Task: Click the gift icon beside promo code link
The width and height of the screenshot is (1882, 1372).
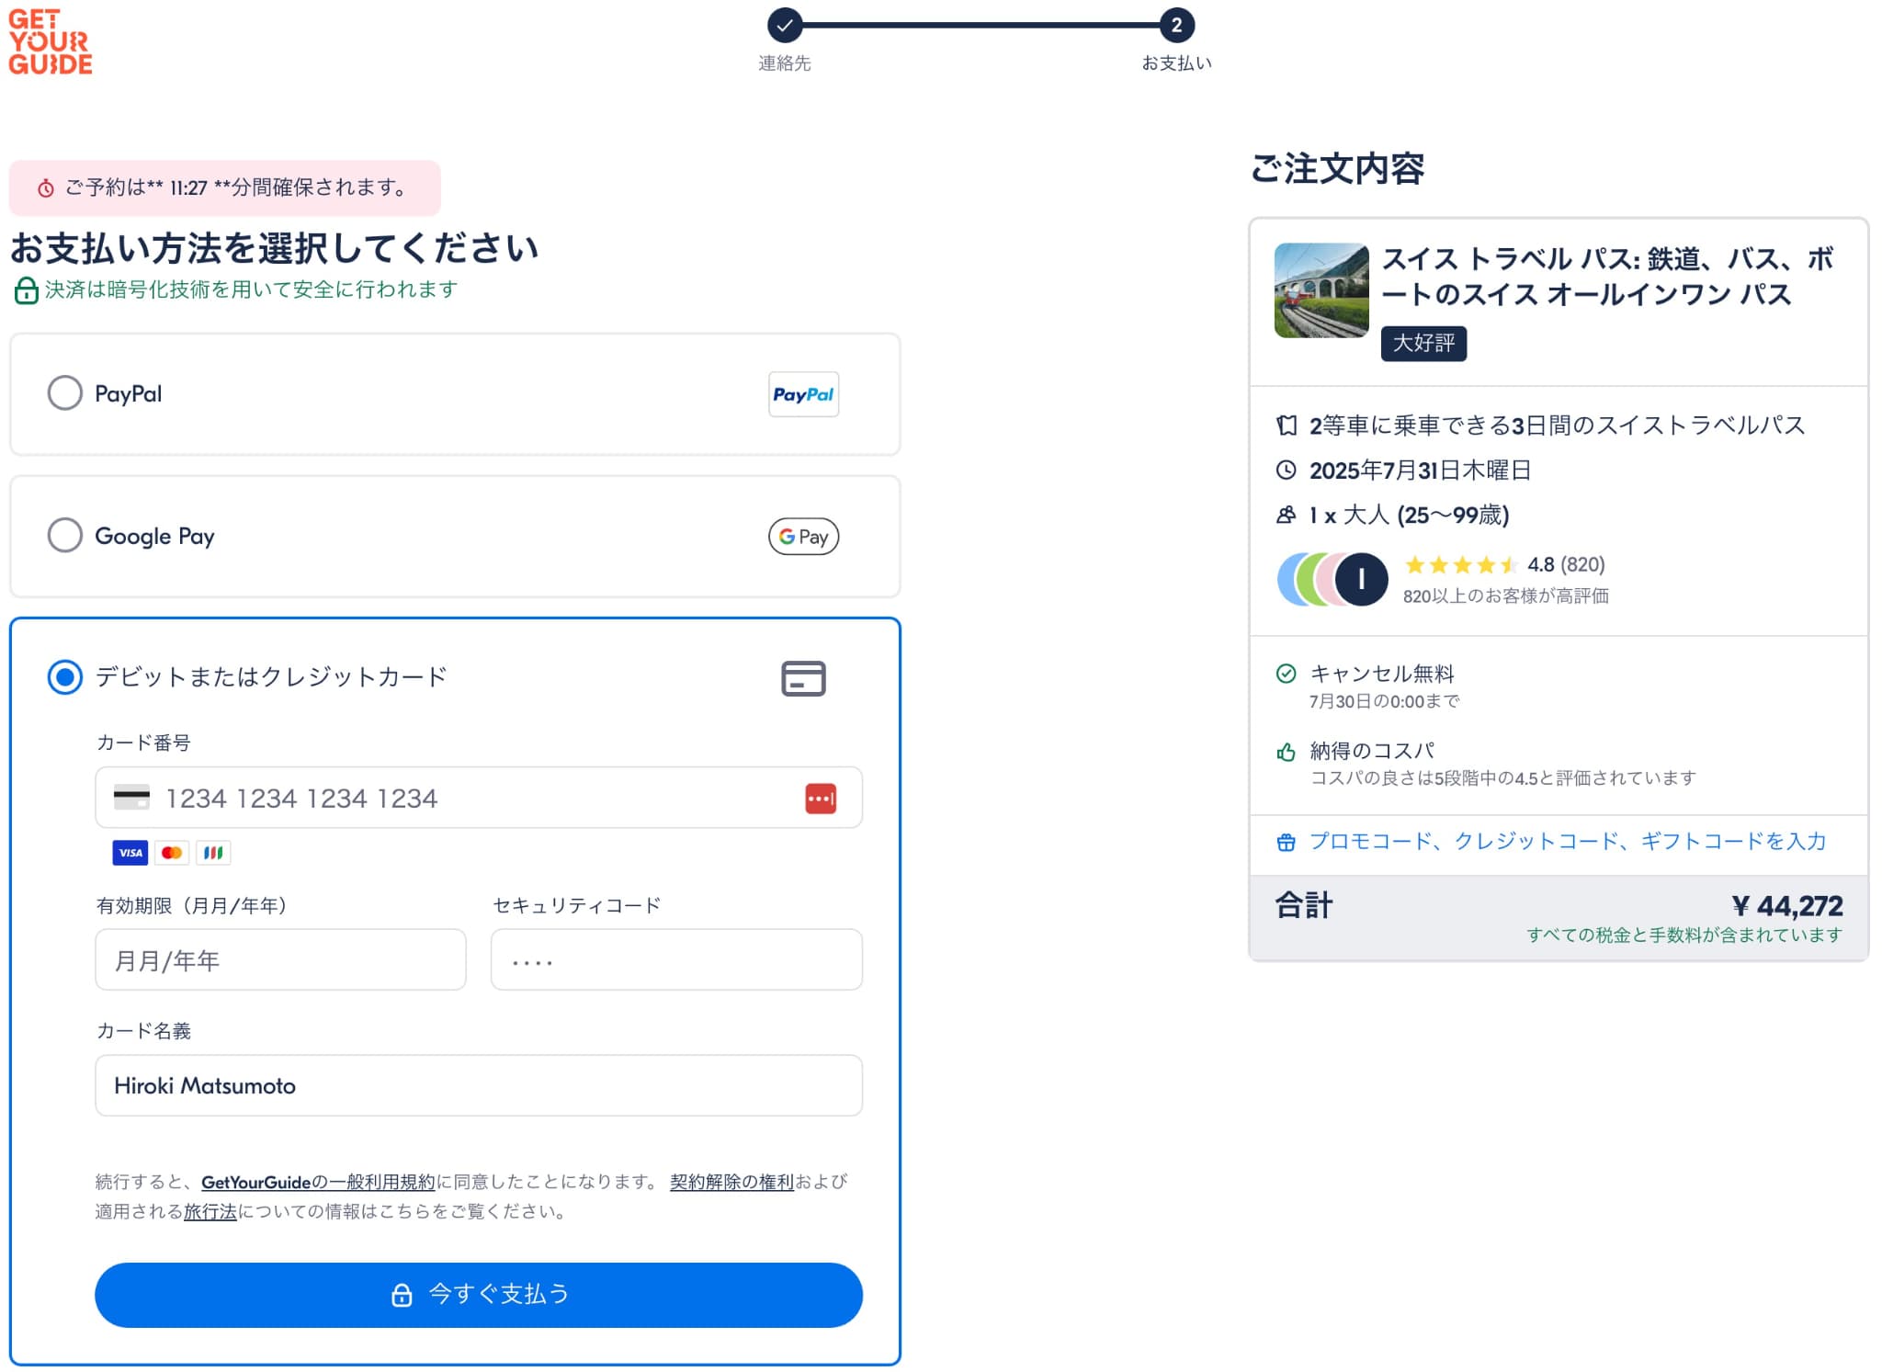Action: (x=1287, y=842)
